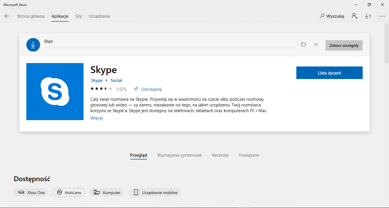Restore down the Microsoft Store window
389x208 pixels.
click(369, 5)
